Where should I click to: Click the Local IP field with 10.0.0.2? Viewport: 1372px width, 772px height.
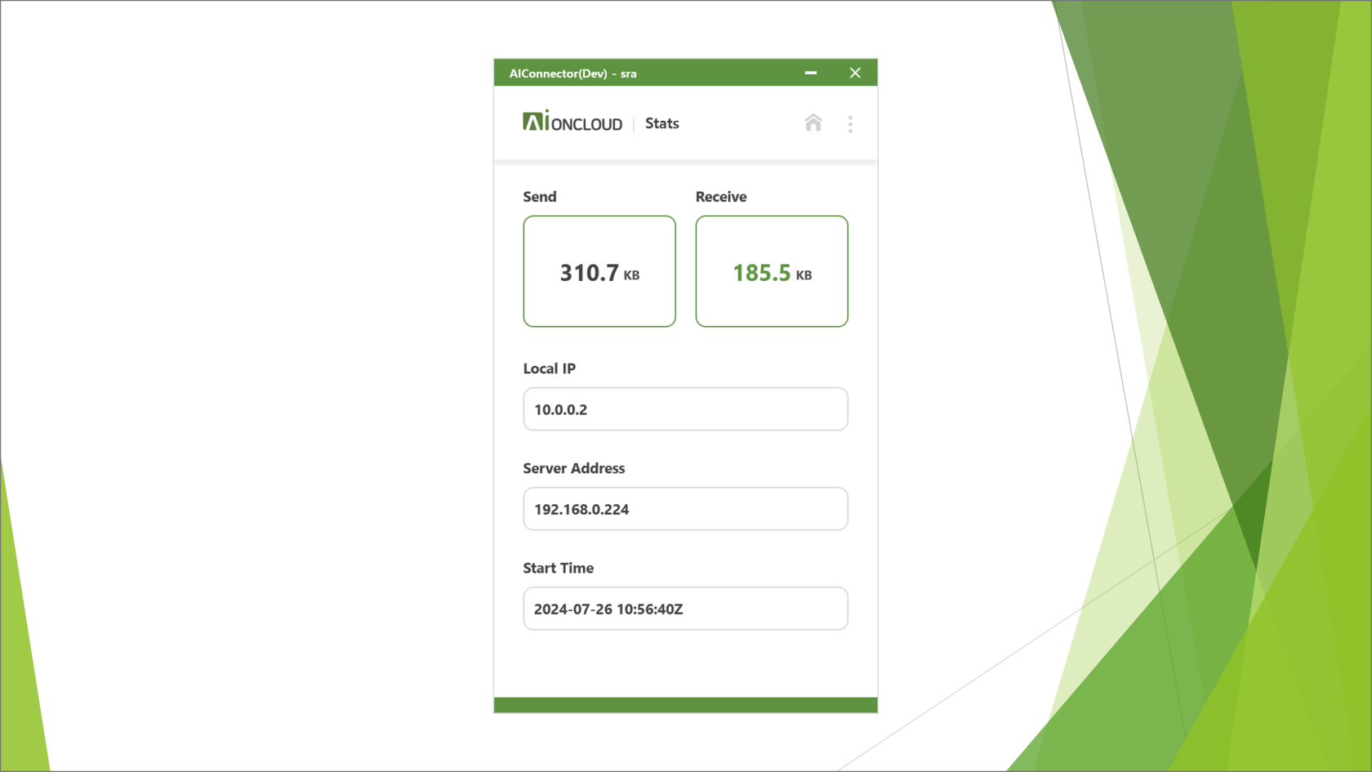point(685,409)
